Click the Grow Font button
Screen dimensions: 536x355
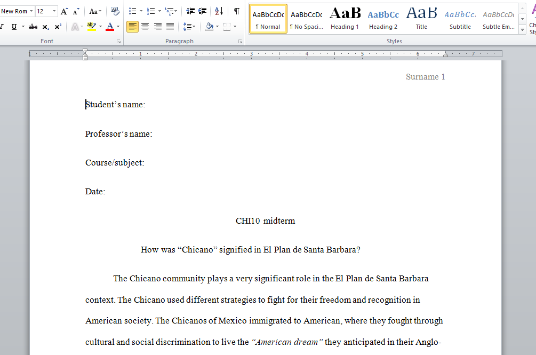[x=64, y=12]
